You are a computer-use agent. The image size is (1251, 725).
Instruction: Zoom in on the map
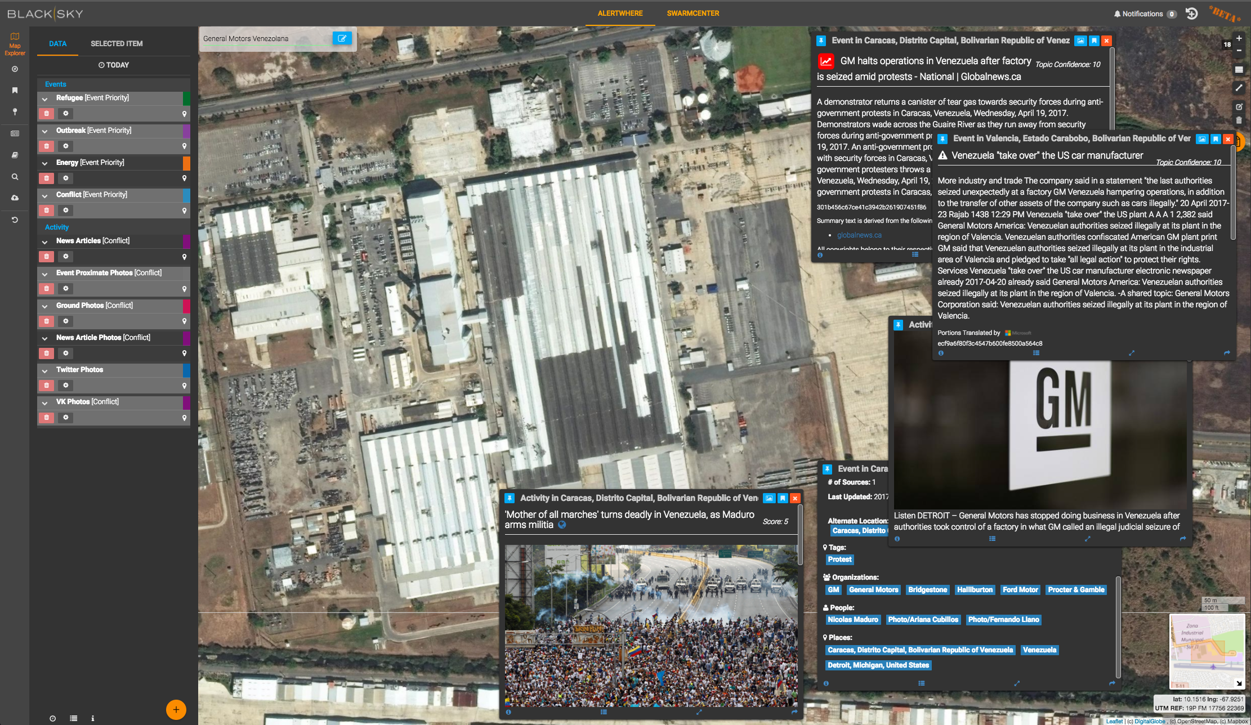(x=1239, y=38)
